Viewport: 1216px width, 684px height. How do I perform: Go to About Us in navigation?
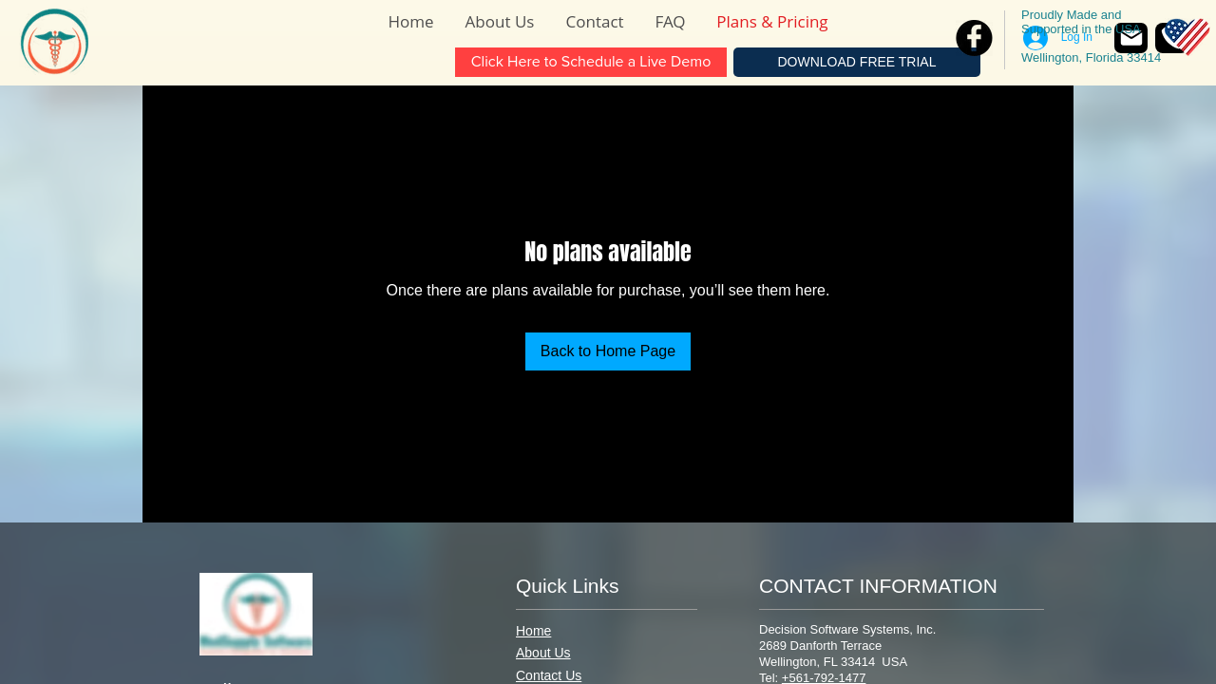coord(499,22)
